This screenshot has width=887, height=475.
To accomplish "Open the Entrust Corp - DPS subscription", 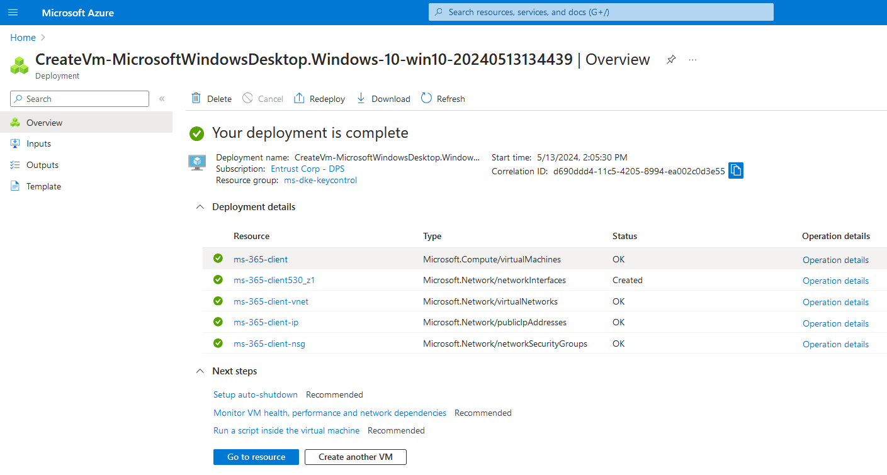I will coord(308,169).
